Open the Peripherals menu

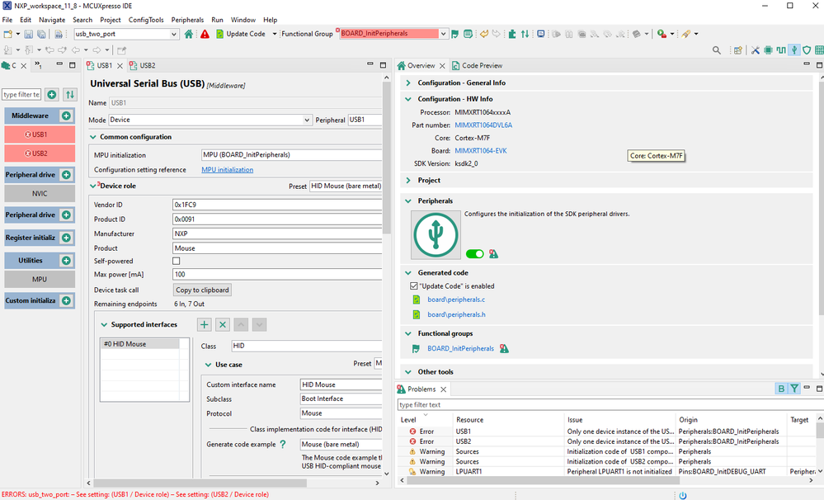[187, 20]
